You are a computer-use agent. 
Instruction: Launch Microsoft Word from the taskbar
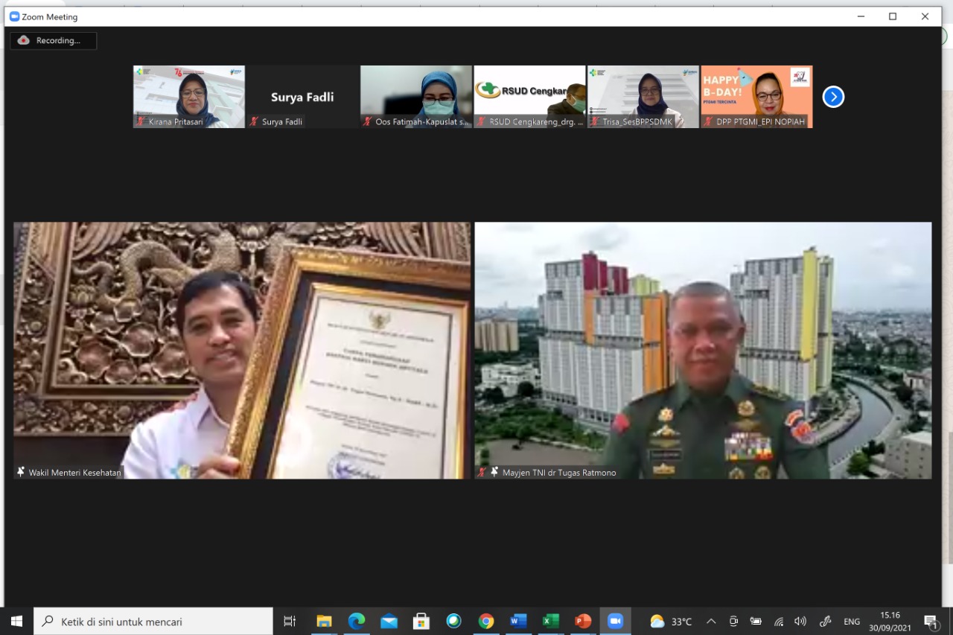[518, 621]
